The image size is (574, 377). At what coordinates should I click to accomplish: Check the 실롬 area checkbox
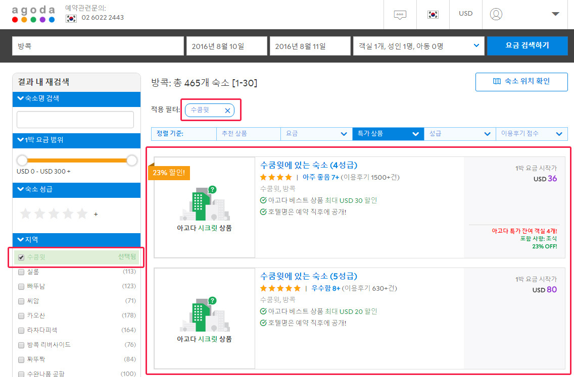[x=21, y=272]
